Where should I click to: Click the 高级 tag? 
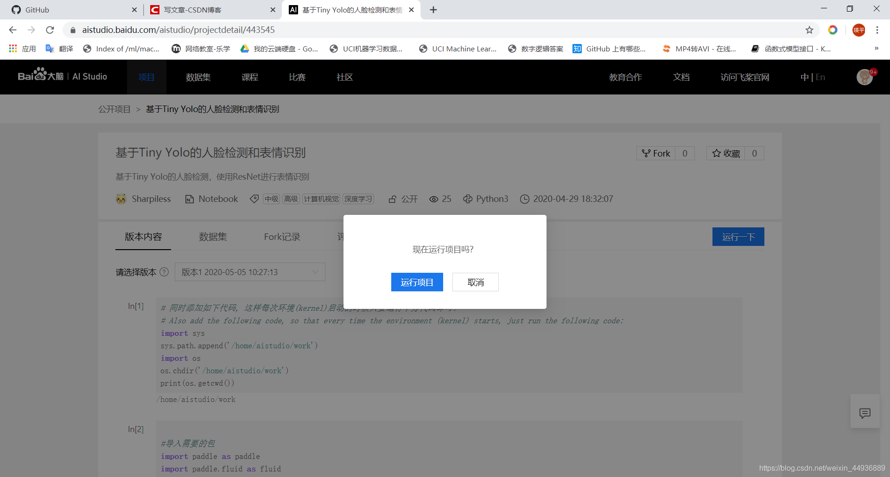pyautogui.click(x=291, y=199)
